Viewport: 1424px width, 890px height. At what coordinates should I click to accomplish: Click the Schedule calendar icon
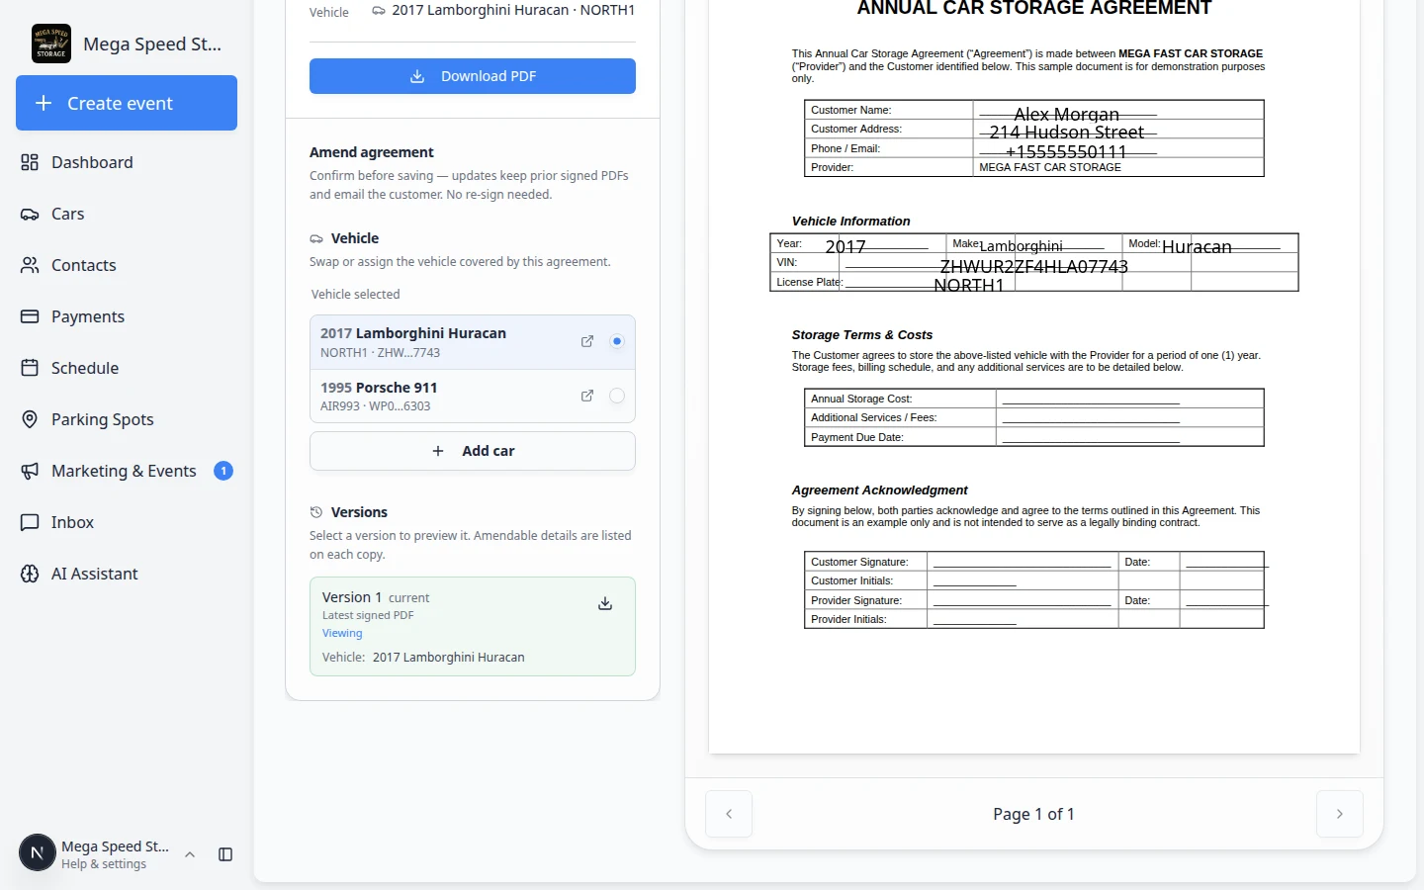point(30,368)
